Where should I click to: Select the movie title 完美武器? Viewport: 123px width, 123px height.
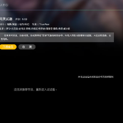[x=6, y=19]
